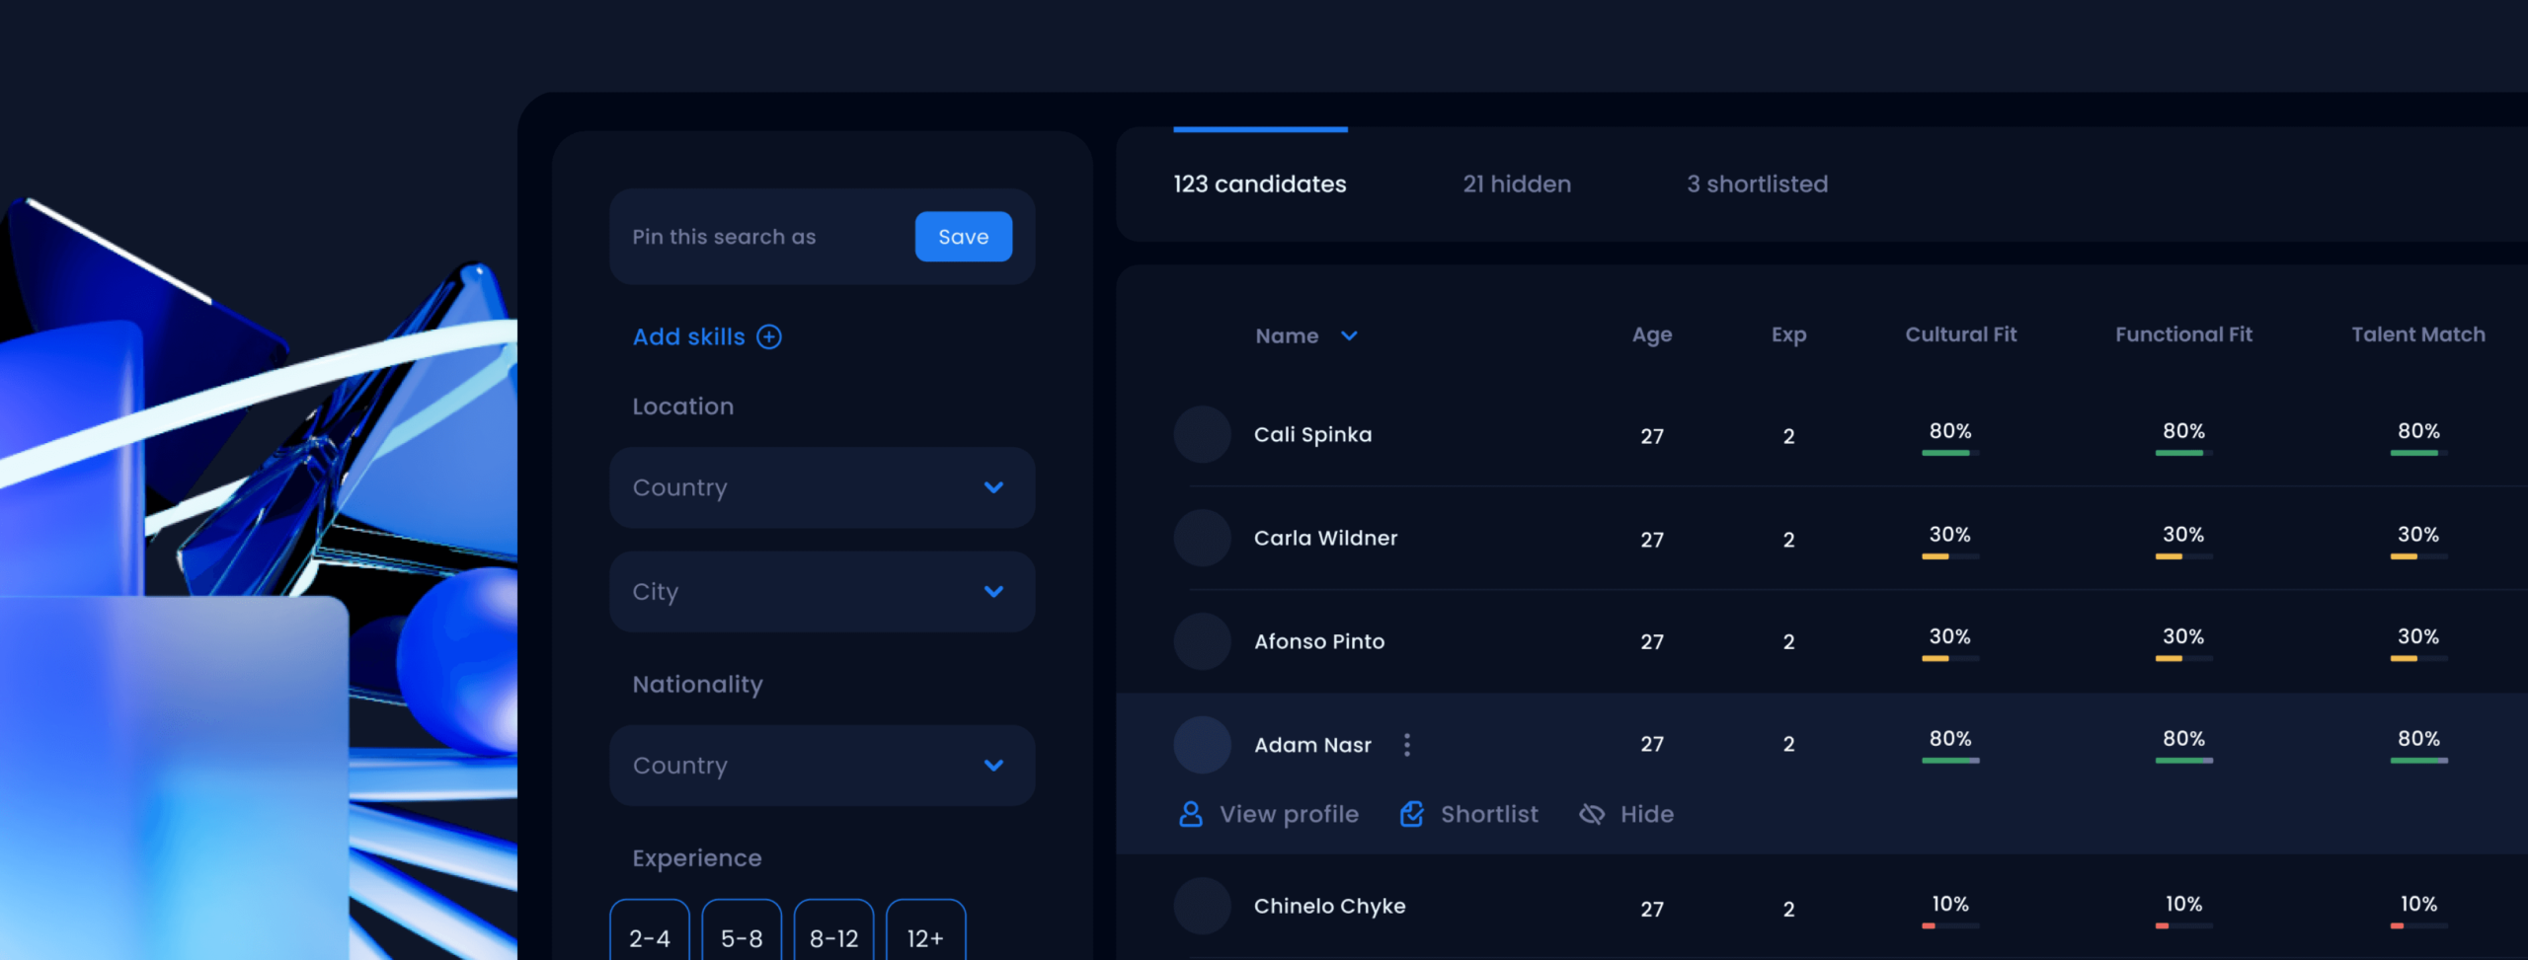Expand the Location Country dropdown
The height and width of the screenshot is (960, 2528).
pos(822,487)
